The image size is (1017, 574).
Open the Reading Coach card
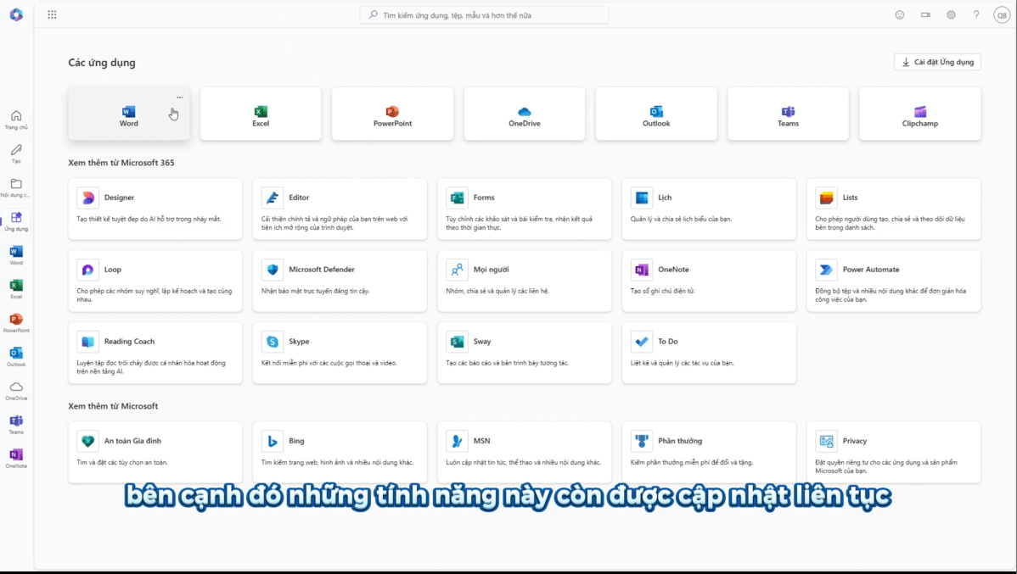(155, 353)
